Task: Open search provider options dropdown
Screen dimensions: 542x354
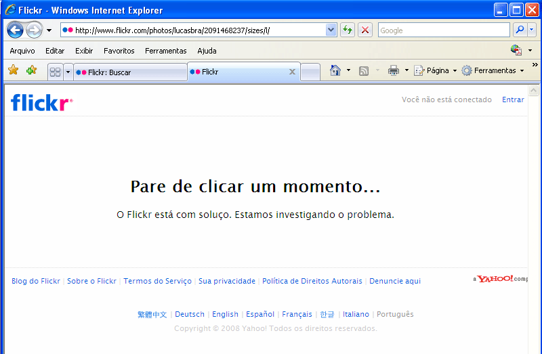Action: [x=532, y=30]
